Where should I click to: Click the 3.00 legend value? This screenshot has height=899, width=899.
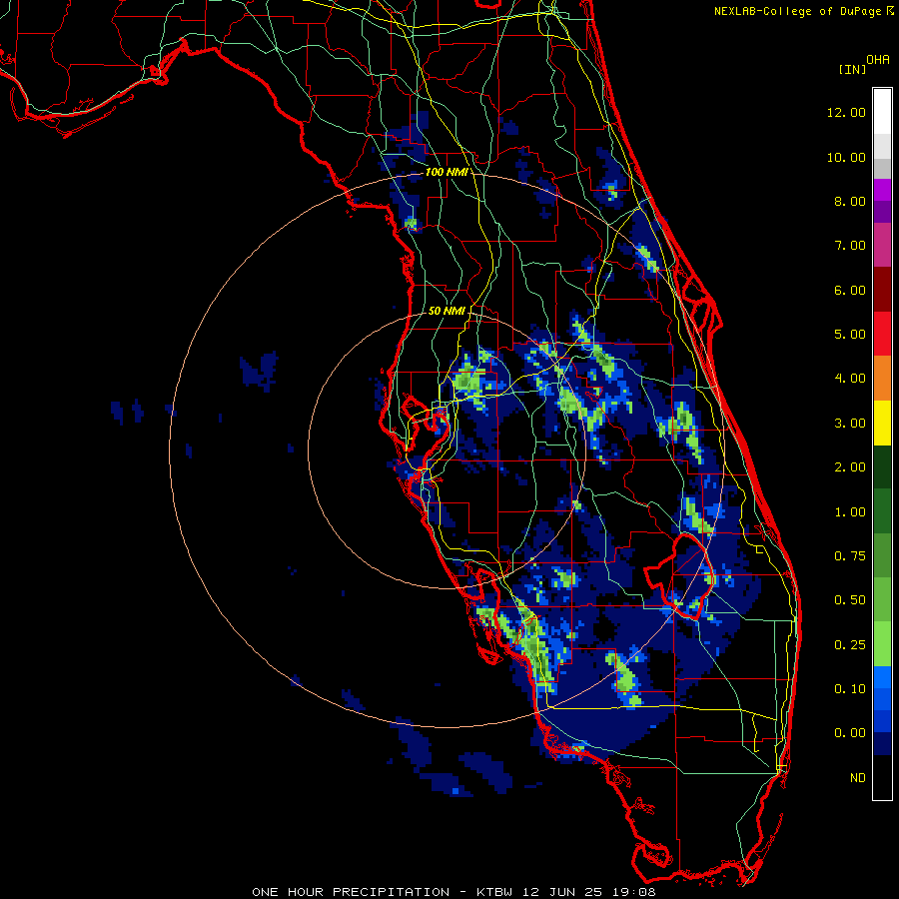click(x=850, y=424)
